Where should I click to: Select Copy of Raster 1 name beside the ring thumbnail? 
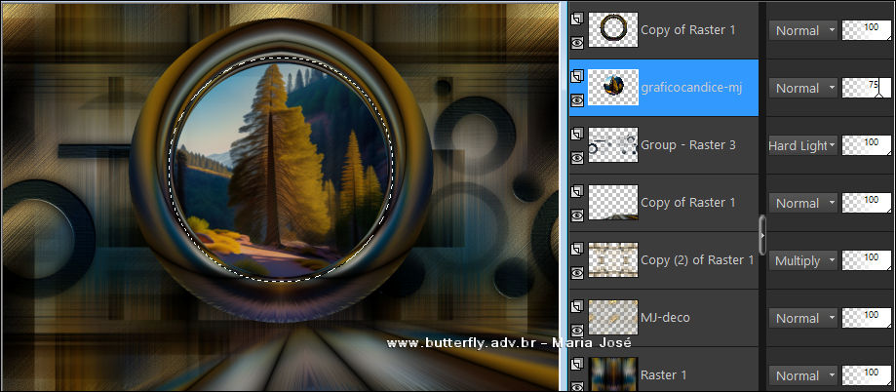coord(688,30)
